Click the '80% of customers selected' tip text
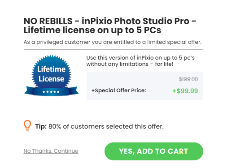Viewport: 227px width, 168px height. (x=106, y=126)
